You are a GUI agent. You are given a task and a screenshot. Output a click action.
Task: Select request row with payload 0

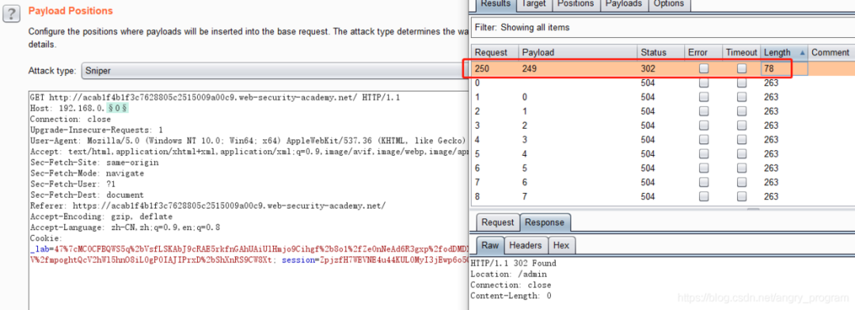pyautogui.click(x=663, y=97)
